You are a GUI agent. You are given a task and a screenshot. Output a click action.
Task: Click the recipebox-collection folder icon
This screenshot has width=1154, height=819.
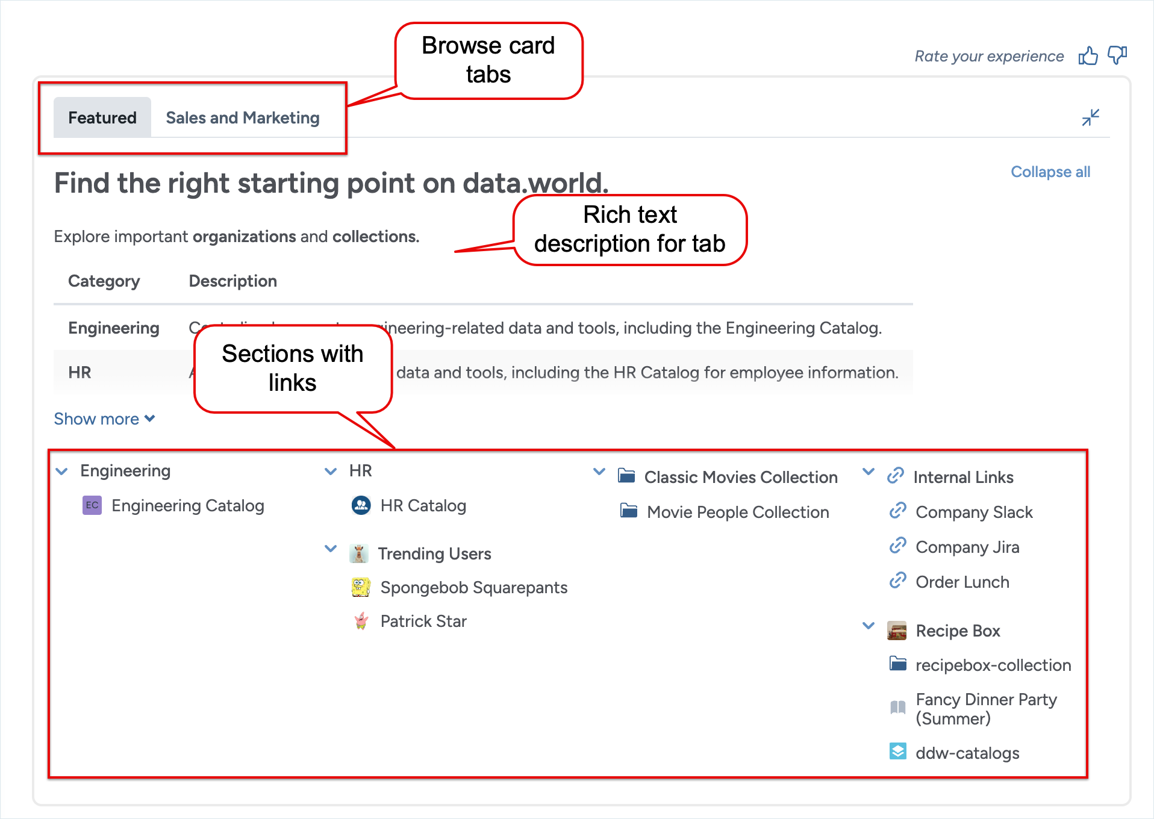pos(897,664)
